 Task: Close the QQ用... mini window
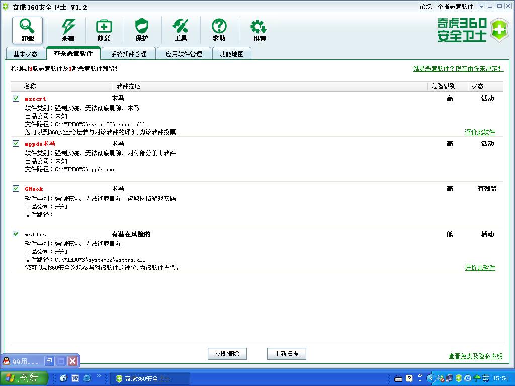click(72, 361)
